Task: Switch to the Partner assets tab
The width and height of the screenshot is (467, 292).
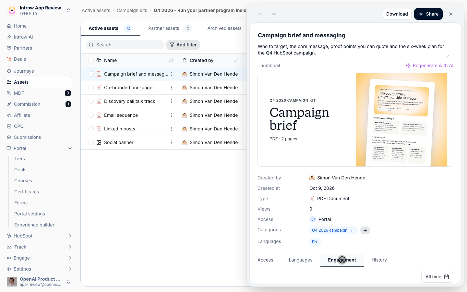Action: (170, 28)
